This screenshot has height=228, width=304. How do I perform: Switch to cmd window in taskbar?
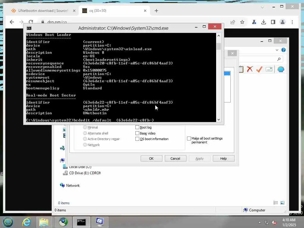[x=81, y=222]
